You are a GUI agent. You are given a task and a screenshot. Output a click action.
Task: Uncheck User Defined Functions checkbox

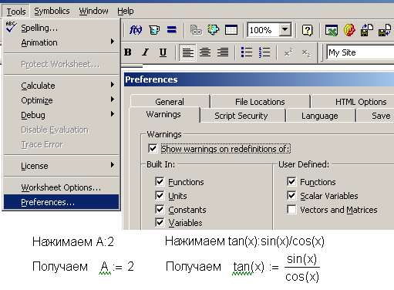point(291,181)
